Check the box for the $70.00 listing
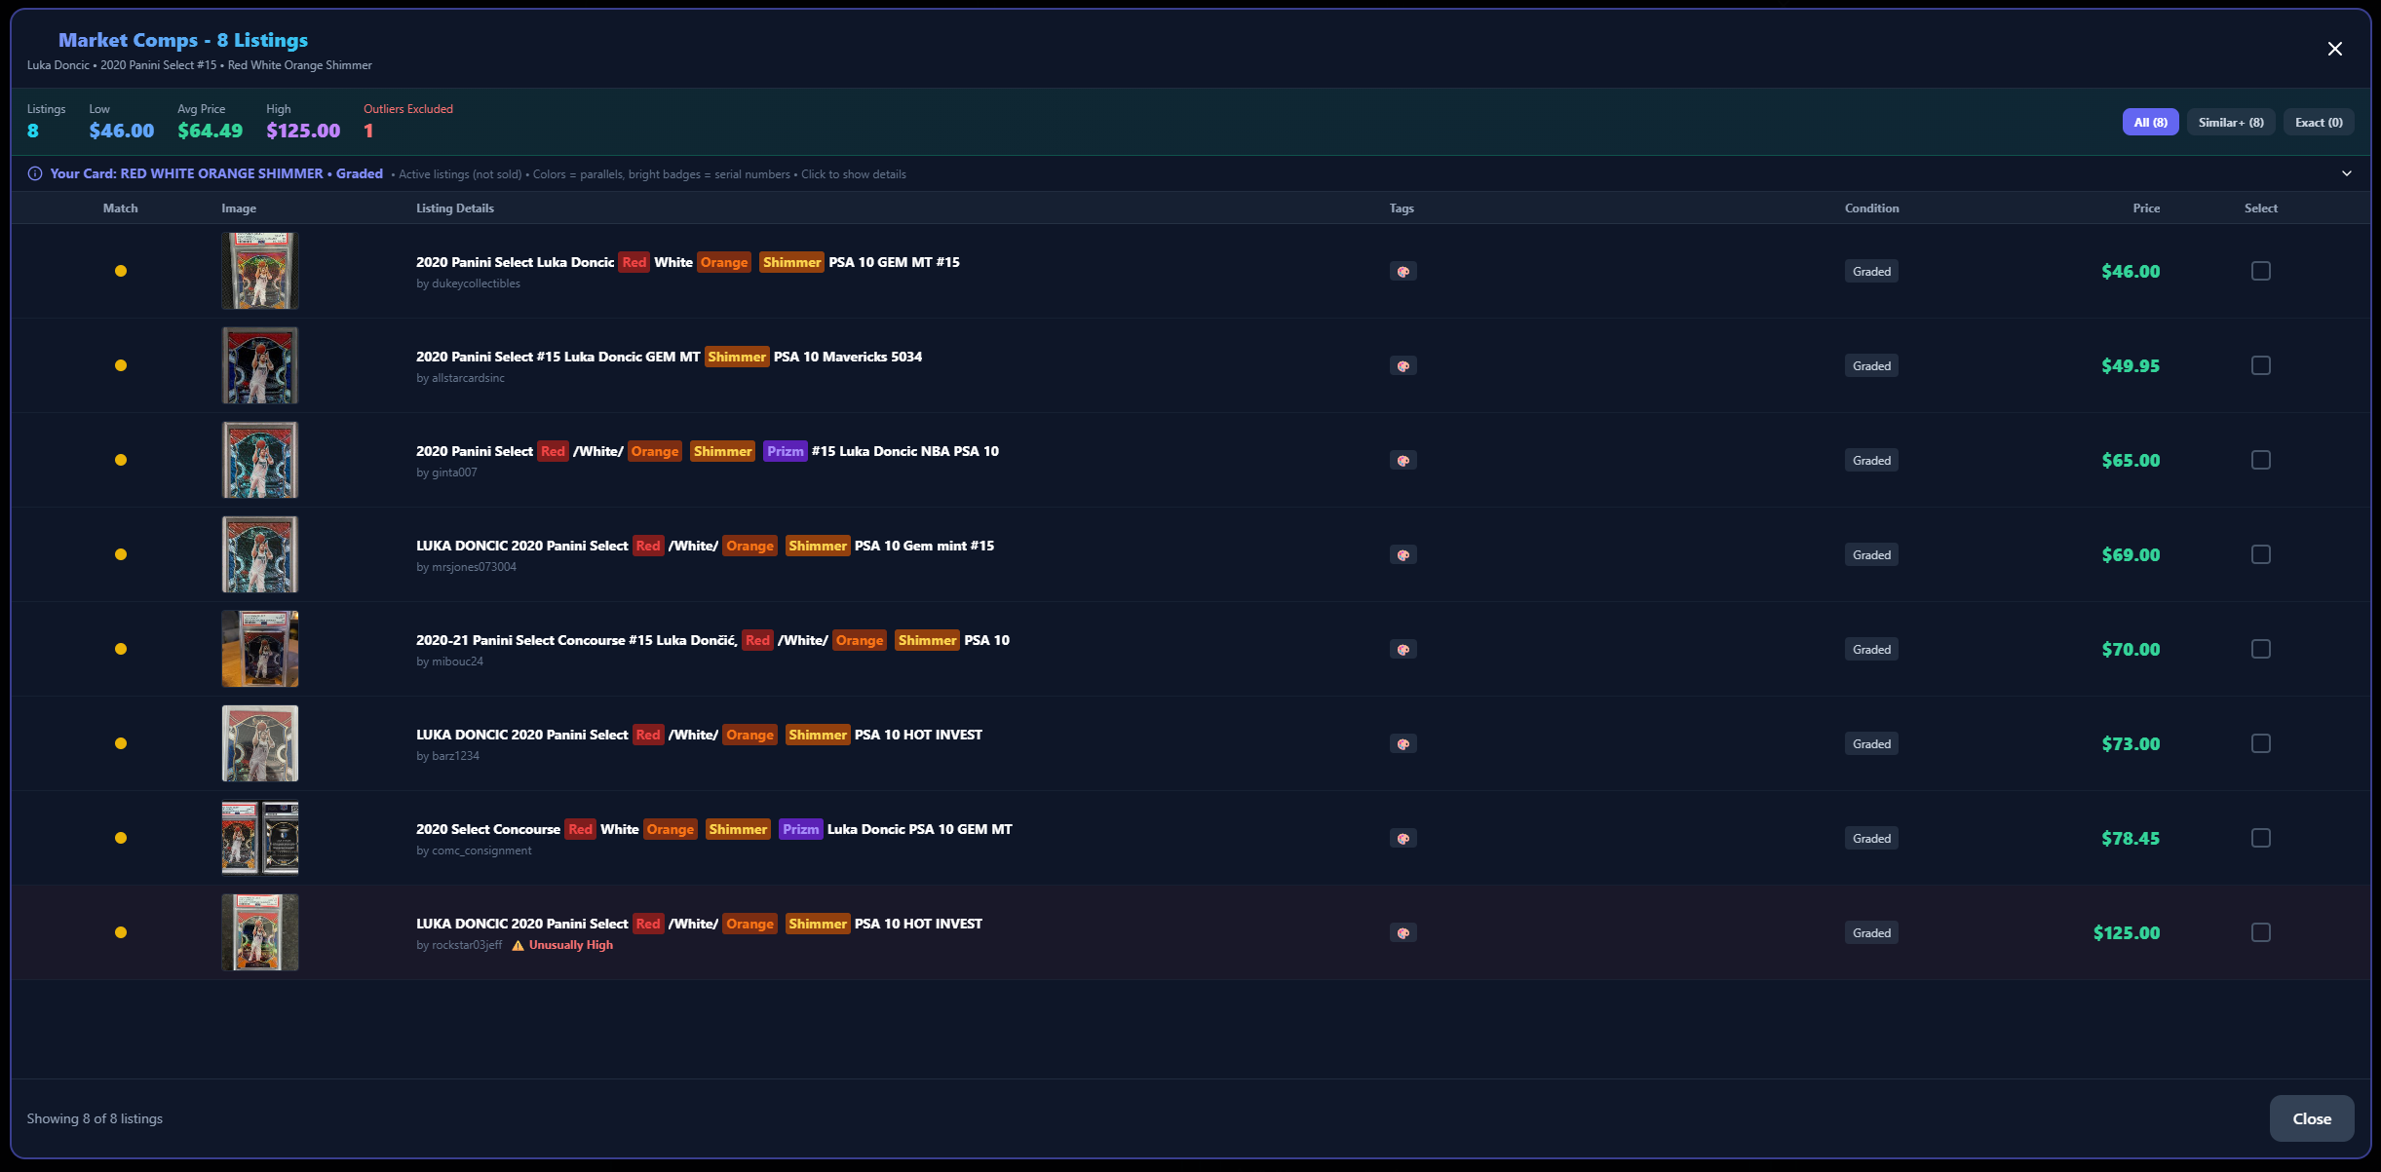The image size is (2381, 1172). (x=2260, y=649)
